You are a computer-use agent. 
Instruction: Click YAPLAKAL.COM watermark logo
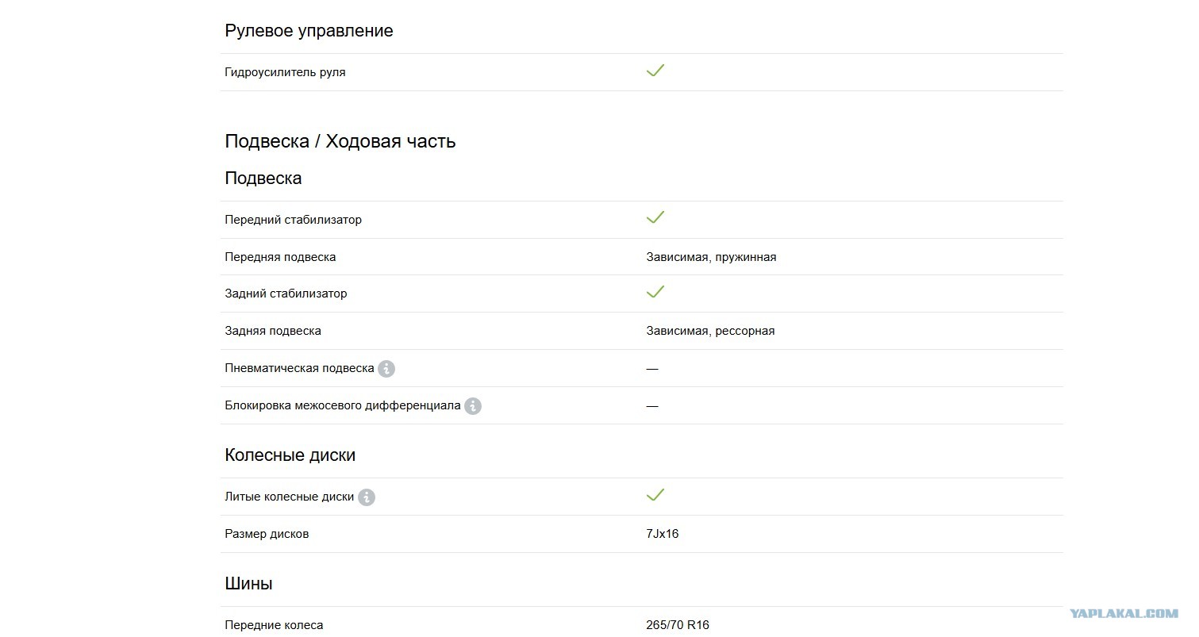[x=1124, y=613]
